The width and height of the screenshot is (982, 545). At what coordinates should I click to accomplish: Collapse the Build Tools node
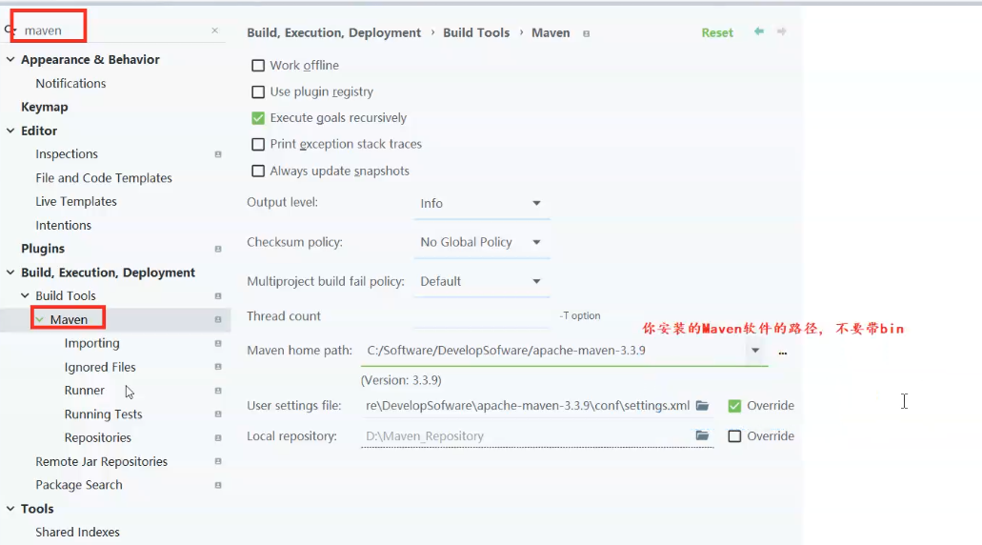tap(25, 295)
